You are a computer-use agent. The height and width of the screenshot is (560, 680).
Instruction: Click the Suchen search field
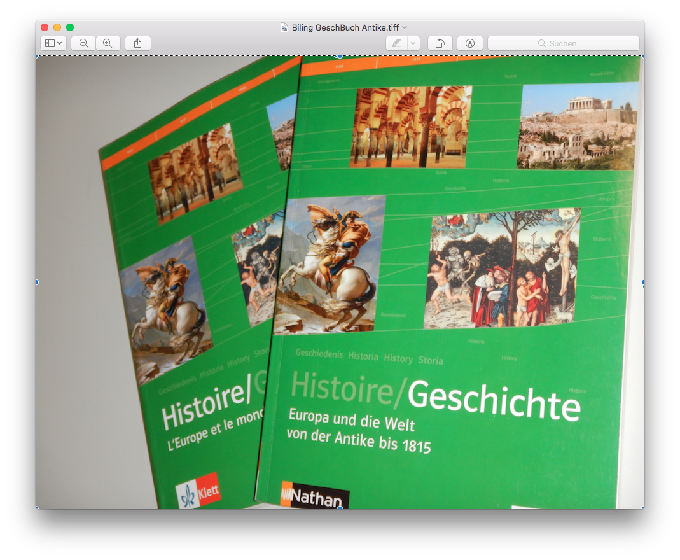tap(564, 43)
